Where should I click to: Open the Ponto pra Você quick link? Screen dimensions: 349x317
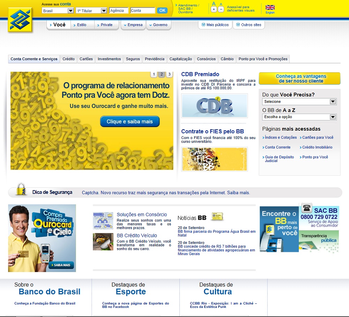[315, 157]
